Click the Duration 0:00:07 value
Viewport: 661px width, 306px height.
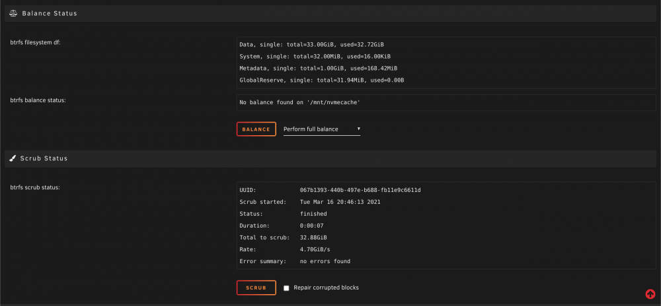point(311,226)
